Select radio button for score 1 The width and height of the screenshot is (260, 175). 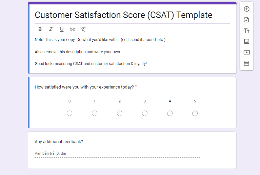pyautogui.click(x=95, y=113)
